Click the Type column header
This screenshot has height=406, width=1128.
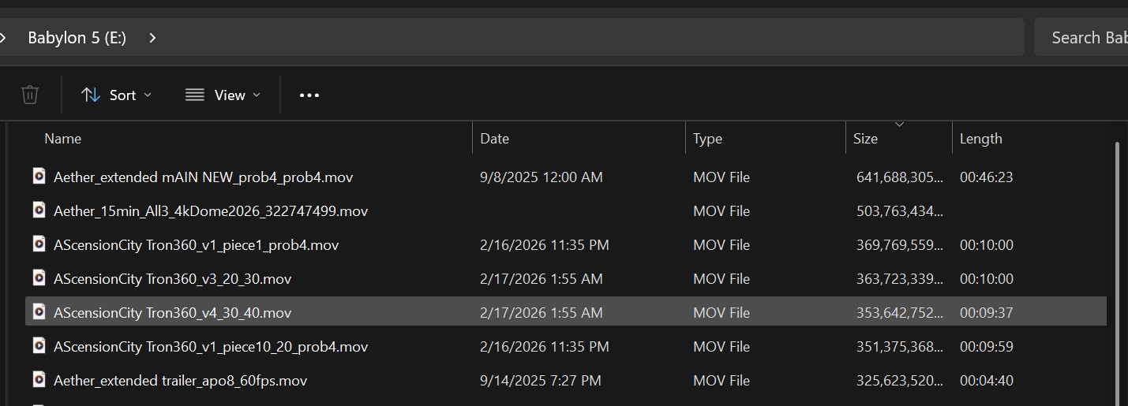click(707, 139)
